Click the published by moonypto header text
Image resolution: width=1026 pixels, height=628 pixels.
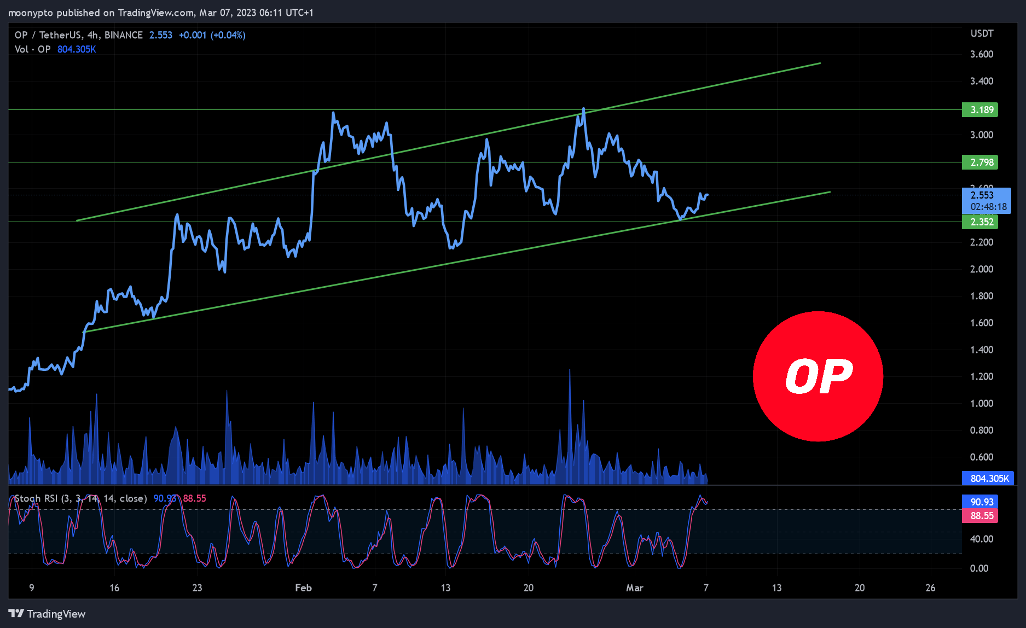pos(160,12)
